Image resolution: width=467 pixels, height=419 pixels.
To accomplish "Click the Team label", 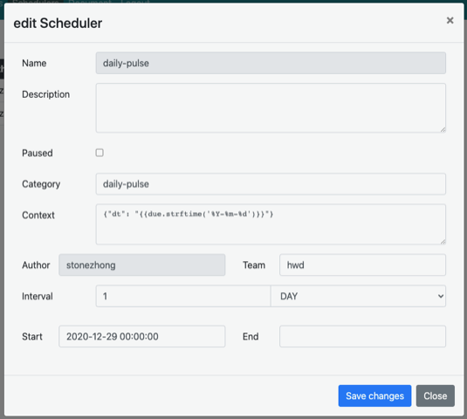I will coord(254,265).
